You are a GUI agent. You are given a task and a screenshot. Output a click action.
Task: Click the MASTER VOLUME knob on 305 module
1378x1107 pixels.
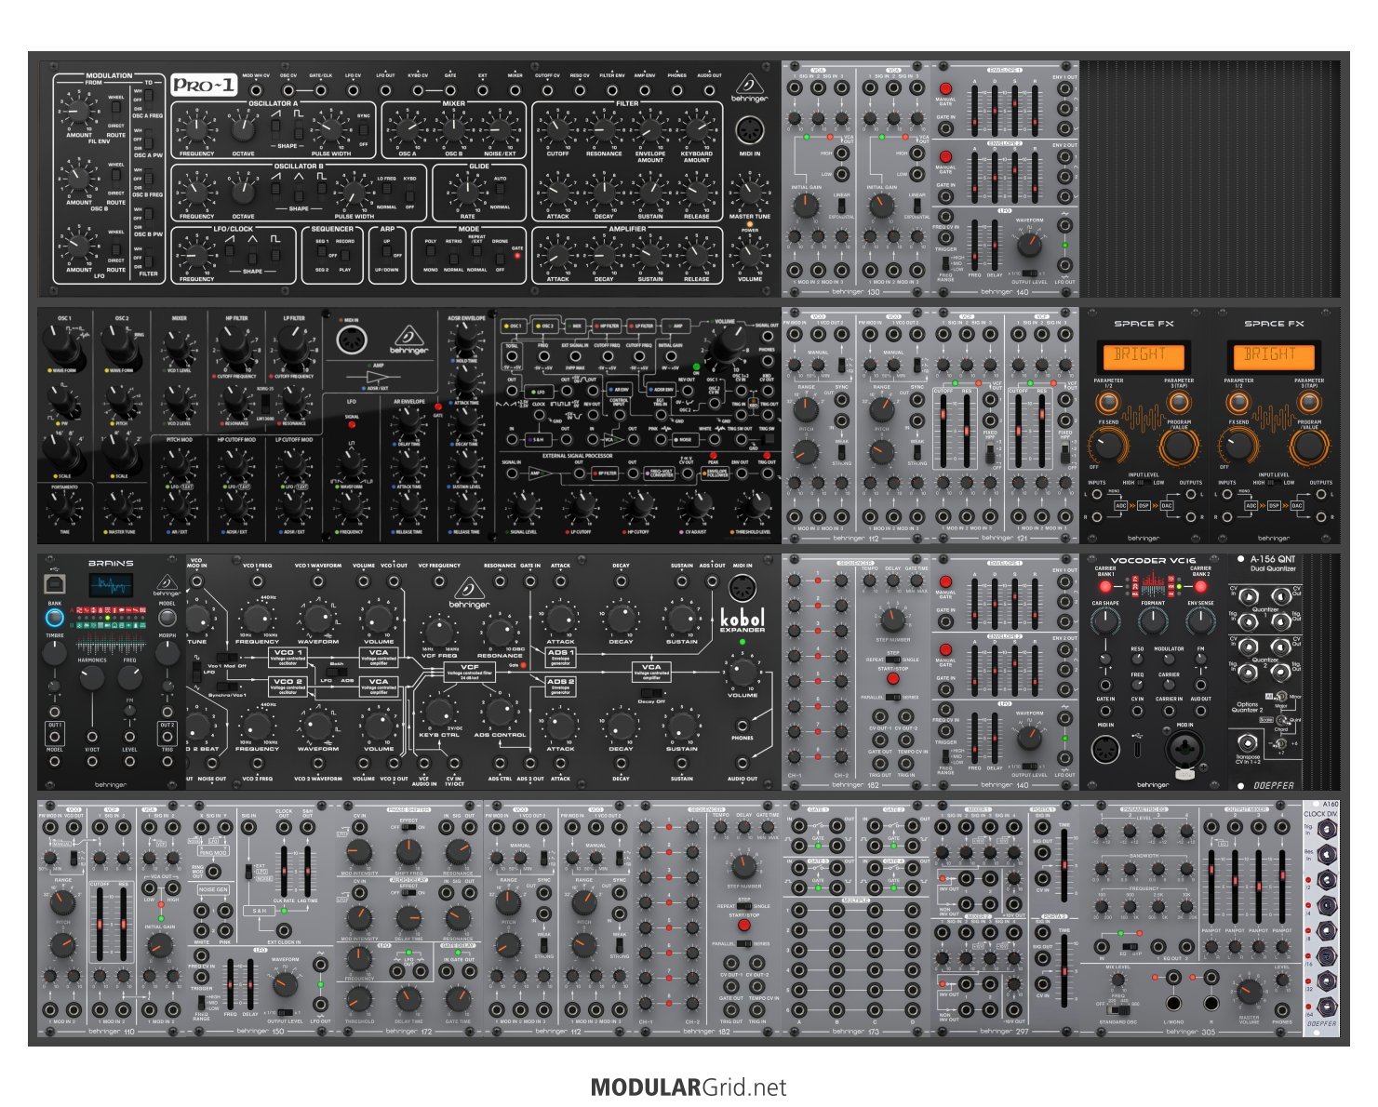pos(1249,992)
